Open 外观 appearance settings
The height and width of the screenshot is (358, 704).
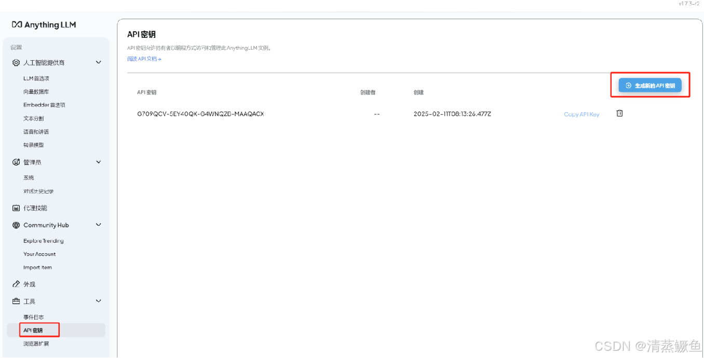tap(30, 284)
